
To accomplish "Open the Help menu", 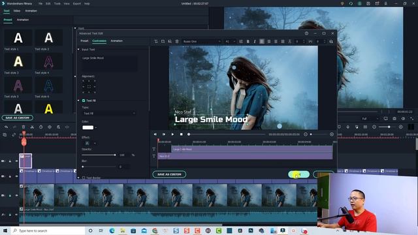I will 87,4.
